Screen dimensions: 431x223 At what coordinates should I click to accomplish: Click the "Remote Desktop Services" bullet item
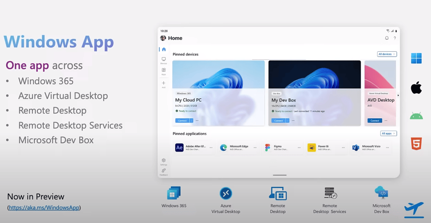click(70, 125)
